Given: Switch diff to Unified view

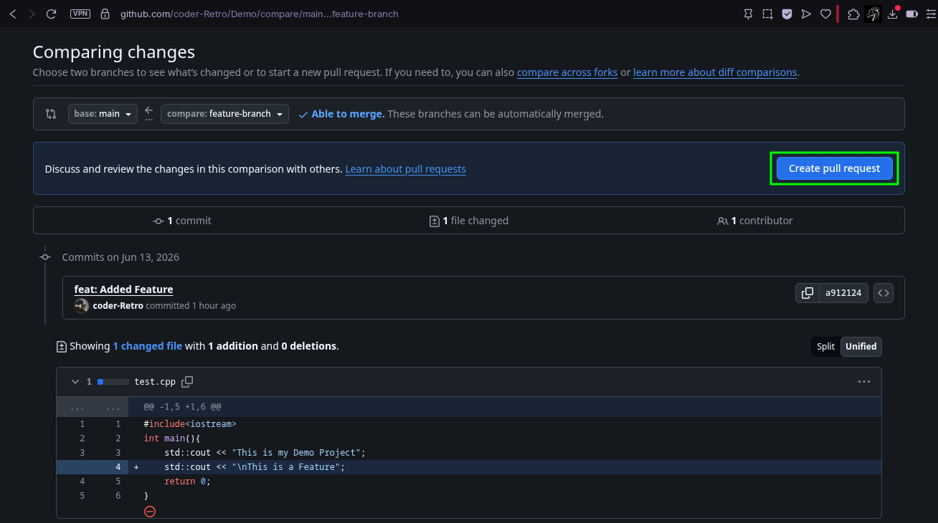Looking at the screenshot, I should (861, 347).
